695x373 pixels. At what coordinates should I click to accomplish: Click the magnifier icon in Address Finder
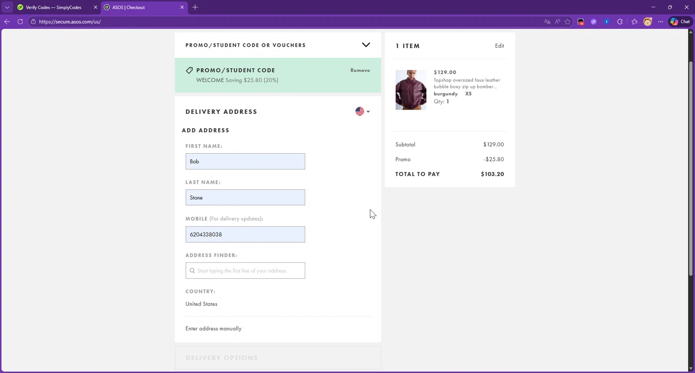point(192,271)
